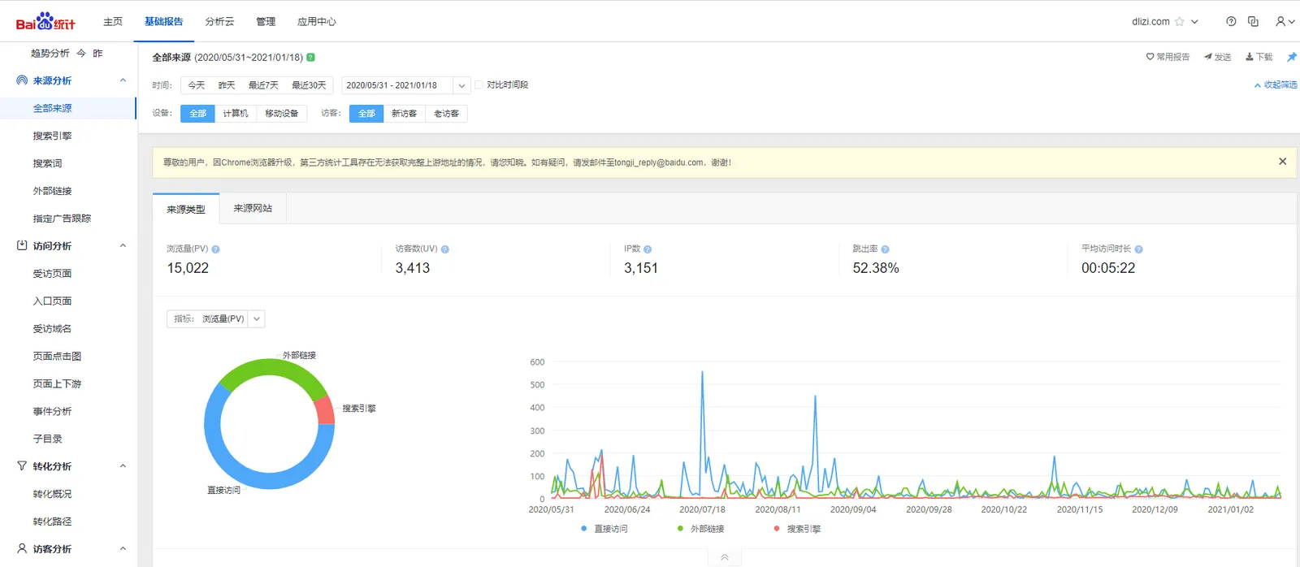This screenshot has height=567, width=1300.
Task: Click the help icon next to 平均访问时长
Action: [1138, 249]
